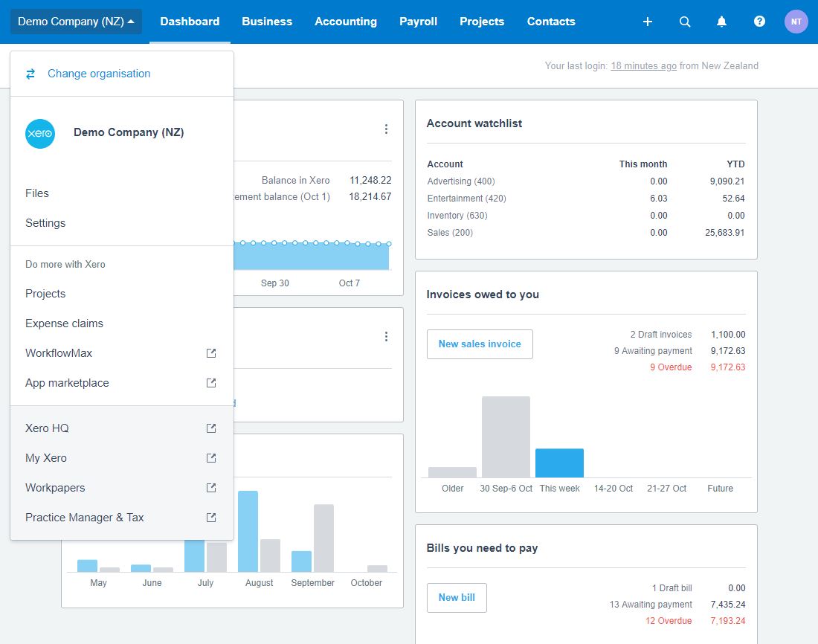Click the Older bar in invoices chart
Image resolution: width=818 pixels, height=644 pixels.
pos(452,472)
